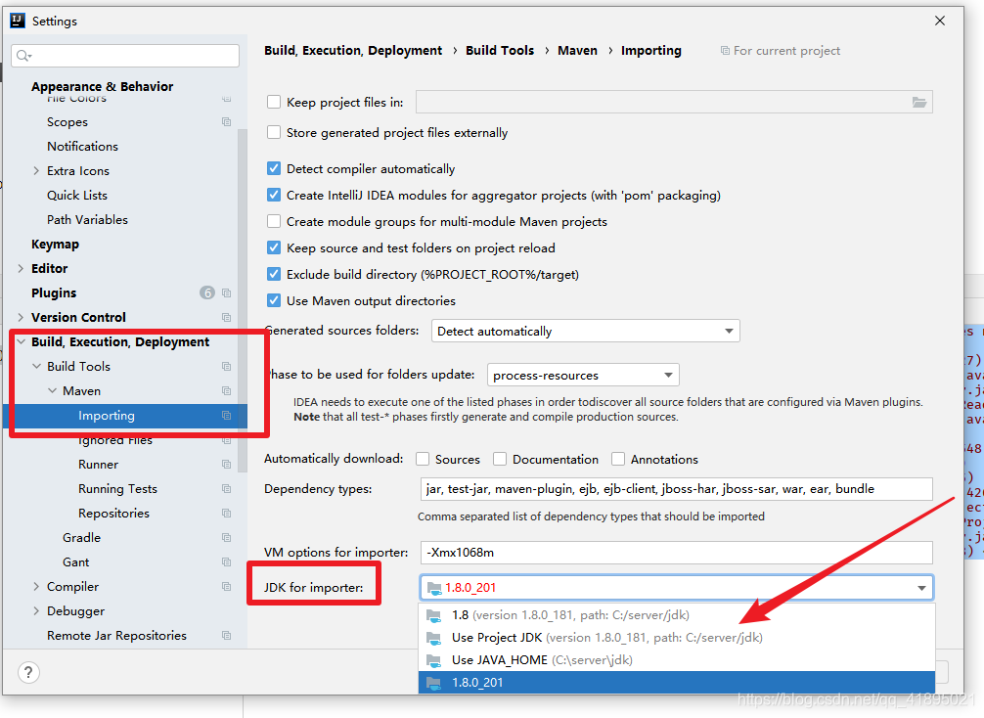Open the Notifications settings page

[82, 146]
